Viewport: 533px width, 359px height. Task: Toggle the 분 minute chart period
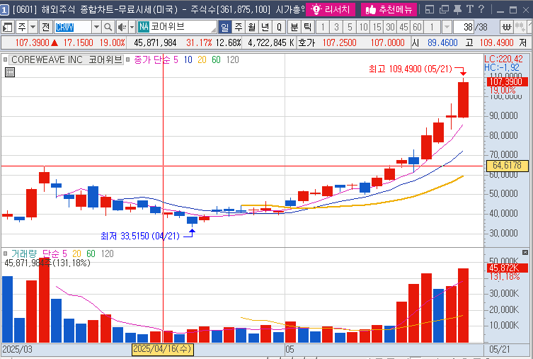294,27
